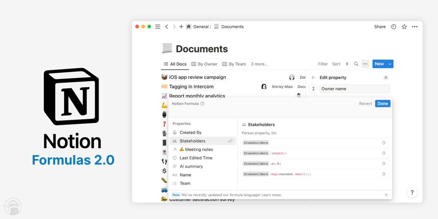Viewport: 438px width, 219px height.
Task: Click the Stakeholders.length() example row
Action: click(x=315, y=153)
